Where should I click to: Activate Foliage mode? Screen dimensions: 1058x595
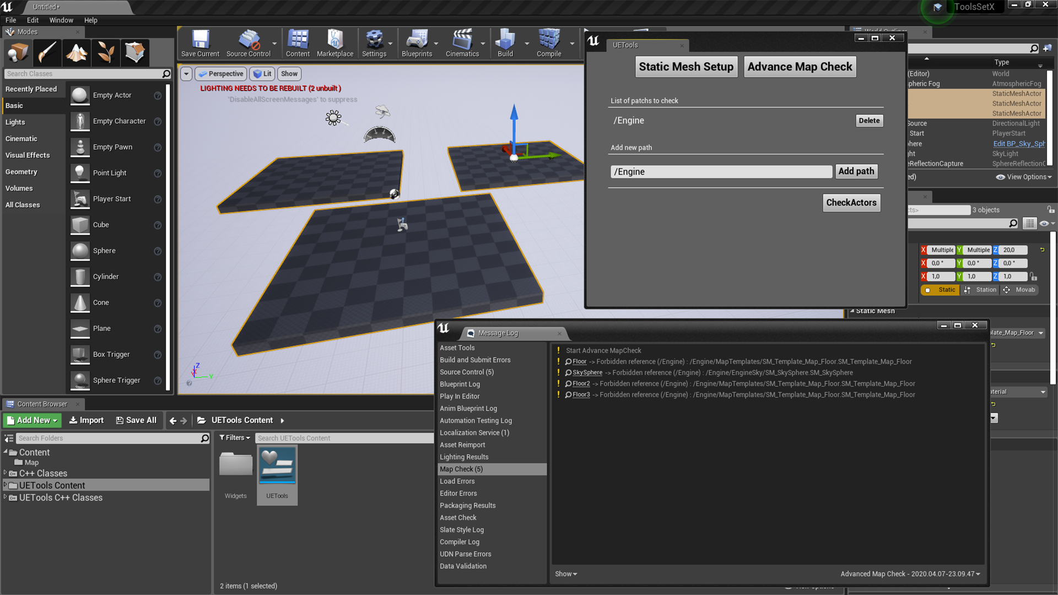(105, 52)
